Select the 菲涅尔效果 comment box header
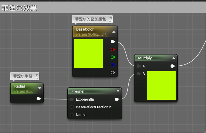Image resolution: width=206 pixels, height=133 pixels. 103,8
